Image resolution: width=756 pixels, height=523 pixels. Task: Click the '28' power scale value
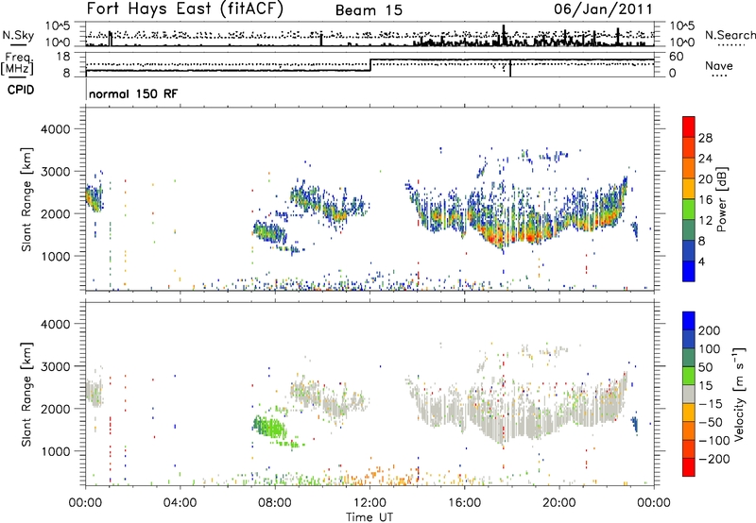[705, 138]
